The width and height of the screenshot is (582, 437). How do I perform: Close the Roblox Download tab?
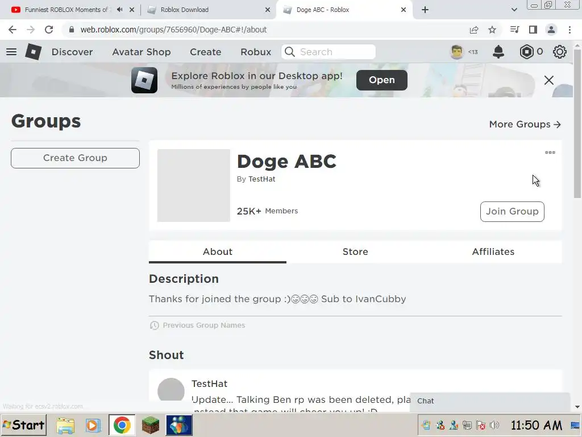[268, 10]
